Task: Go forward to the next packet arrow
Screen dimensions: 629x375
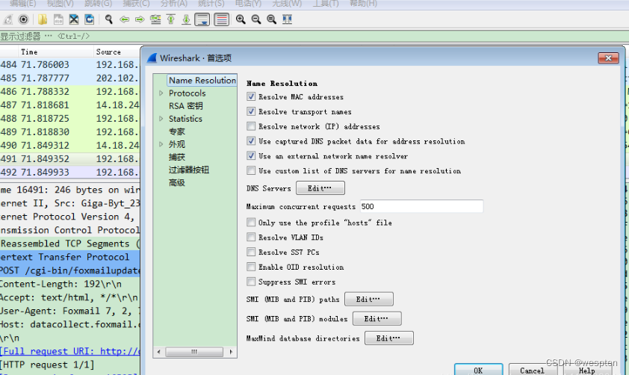Action: click(140, 19)
